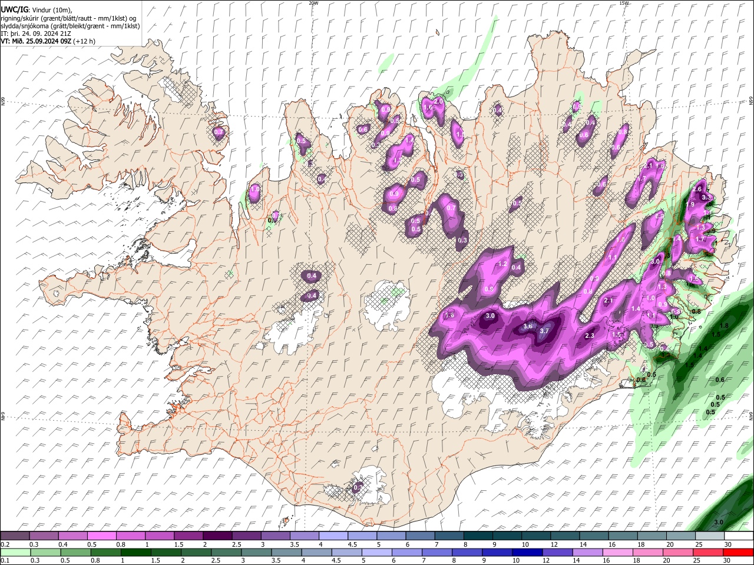The height and width of the screenshot is (565, 754).
Task: Click the bright red 30 swatch in bottom legend row
Action: pyautogui.click(x=738, y=552)
